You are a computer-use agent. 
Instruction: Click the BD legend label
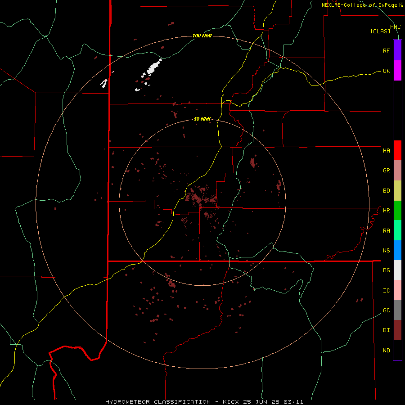(x=386, y=191)
